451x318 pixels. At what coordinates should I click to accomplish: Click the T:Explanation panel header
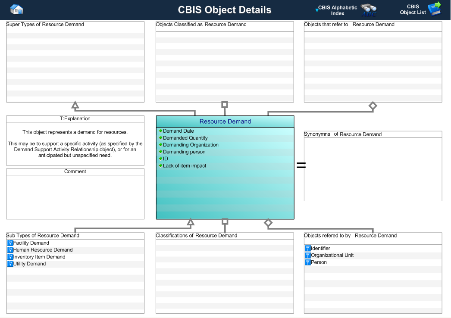click(75, 118)
